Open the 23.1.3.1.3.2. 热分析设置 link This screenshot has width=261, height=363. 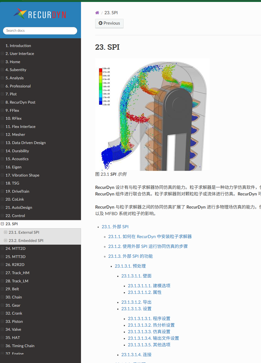[151, 325]
